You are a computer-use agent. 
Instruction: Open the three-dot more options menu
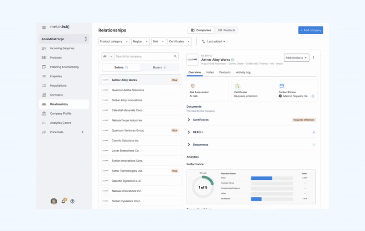313,58
